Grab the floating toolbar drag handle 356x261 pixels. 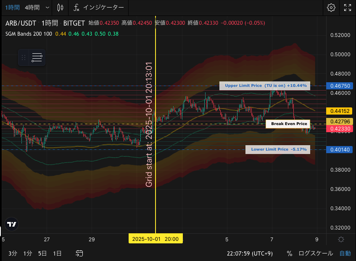click(x=24, y=58)
